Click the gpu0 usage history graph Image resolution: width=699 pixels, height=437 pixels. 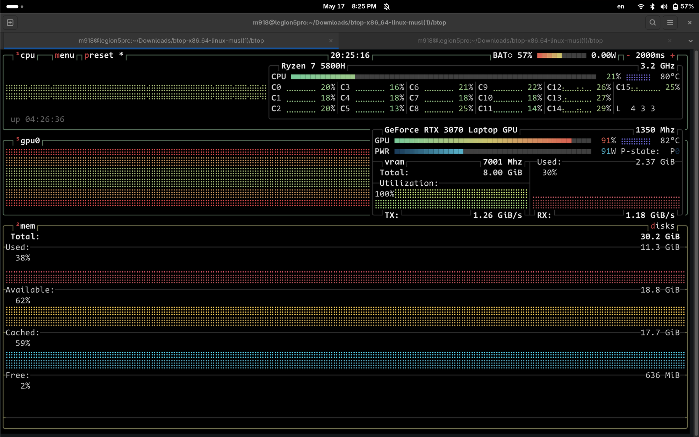pyautogui.click(x=188, y=178)
